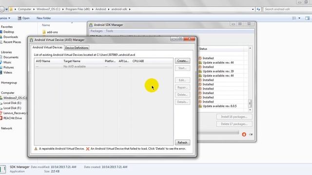
Task: Click New folder in Explorer toolbar
Action: click(43, 18)
